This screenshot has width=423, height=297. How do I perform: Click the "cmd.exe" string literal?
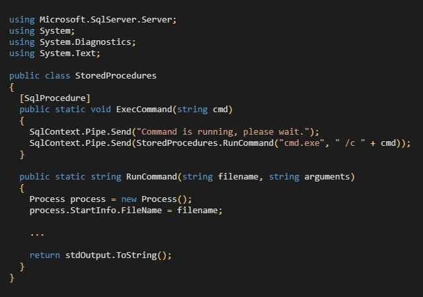tap(300, 143)
